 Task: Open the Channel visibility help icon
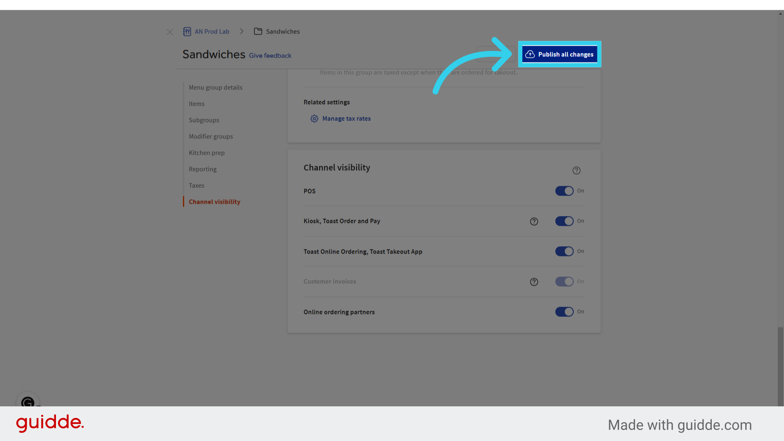pyautogui.click(x=576, y=170)
